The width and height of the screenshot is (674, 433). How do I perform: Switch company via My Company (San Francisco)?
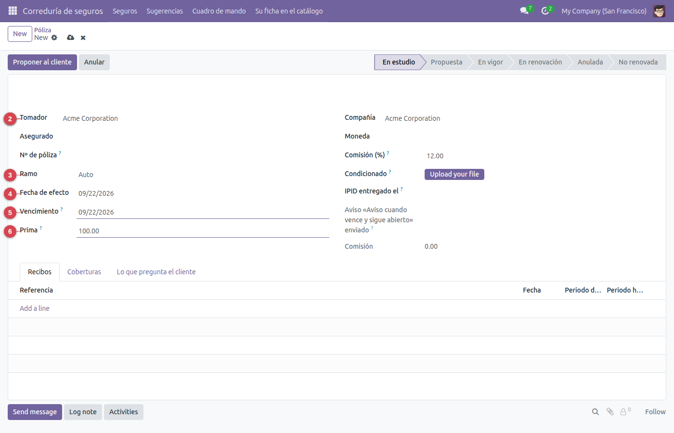(x=604, y=11)
